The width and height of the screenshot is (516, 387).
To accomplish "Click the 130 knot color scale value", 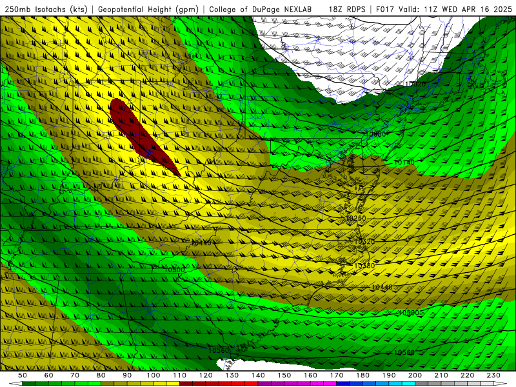I will [x=232, y=375].
